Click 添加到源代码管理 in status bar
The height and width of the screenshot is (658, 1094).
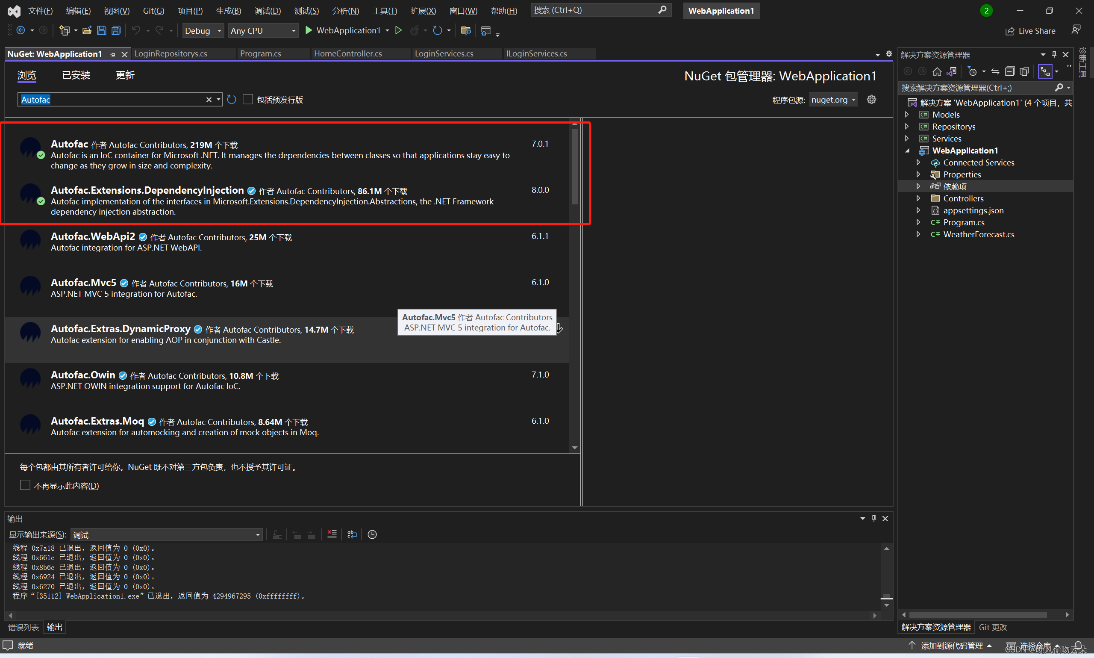[951, 646]
